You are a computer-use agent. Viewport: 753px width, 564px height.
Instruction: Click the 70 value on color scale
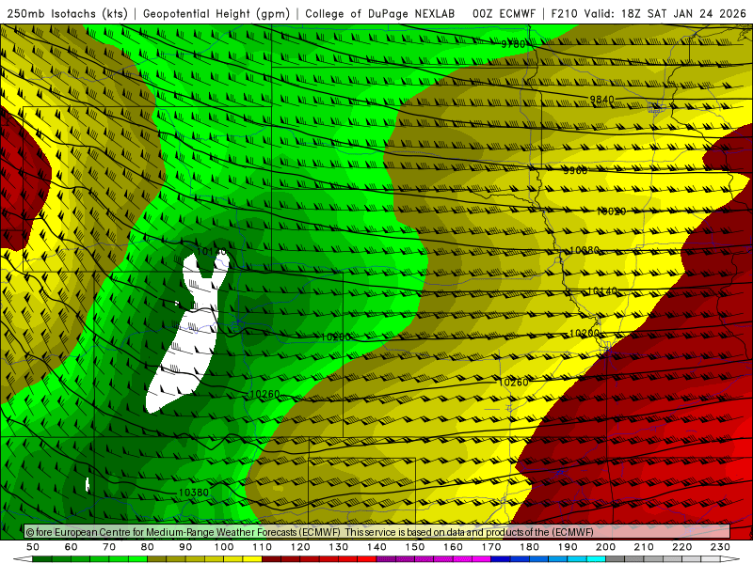pyautogui.click(x=109, y=547)
